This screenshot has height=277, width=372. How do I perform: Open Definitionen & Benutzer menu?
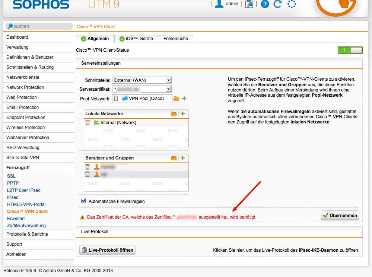coord(38,57)
